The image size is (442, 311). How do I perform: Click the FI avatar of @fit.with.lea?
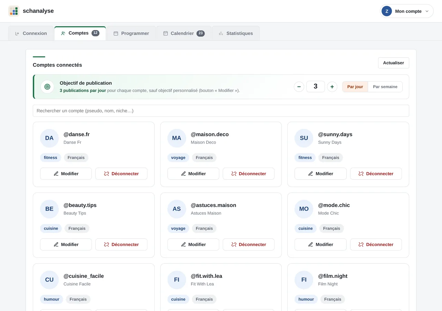click(x=177, y=280)
